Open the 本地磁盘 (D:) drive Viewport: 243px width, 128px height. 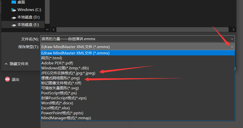pyautogui.click(x=23, y=17)
